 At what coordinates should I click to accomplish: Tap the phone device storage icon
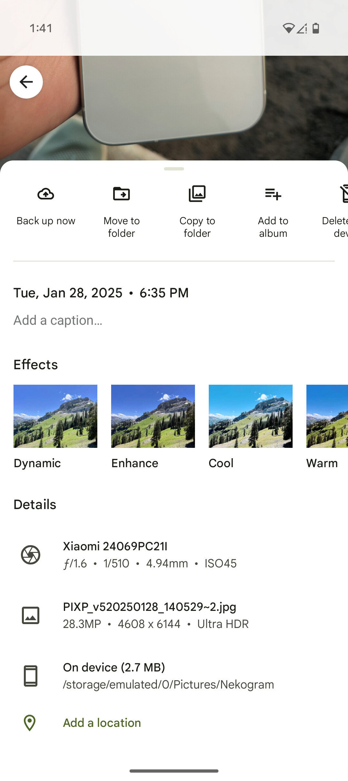(31, 676)
